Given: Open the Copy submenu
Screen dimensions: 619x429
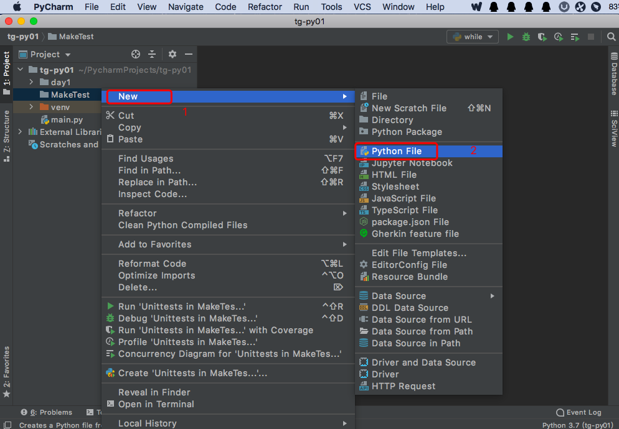Looking at the screenshot, I should (228, 127).
